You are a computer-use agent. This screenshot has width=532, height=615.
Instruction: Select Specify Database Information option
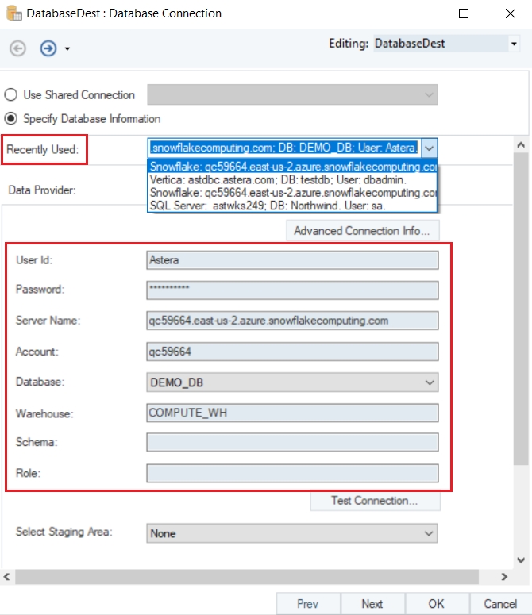click(11, 119)
